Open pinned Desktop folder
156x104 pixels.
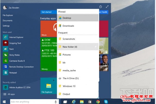pos(78,18)
